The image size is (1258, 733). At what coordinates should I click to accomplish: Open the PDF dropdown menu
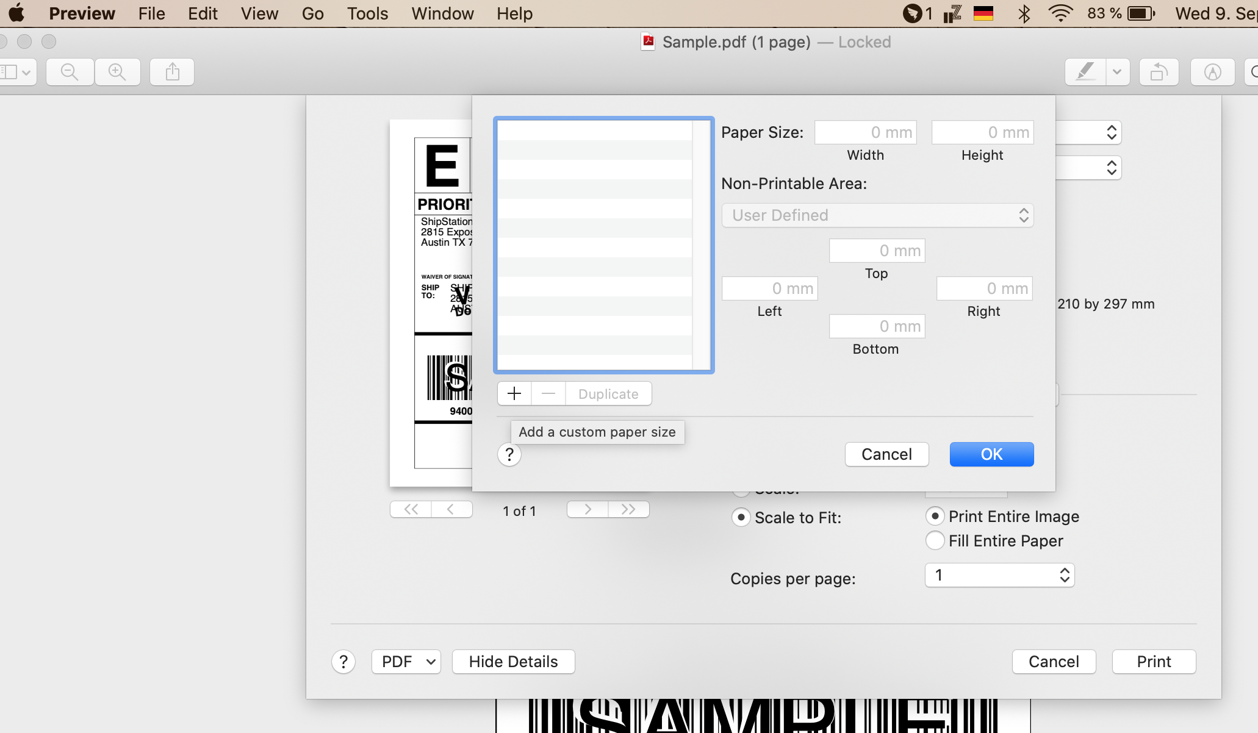pos(406,662)
